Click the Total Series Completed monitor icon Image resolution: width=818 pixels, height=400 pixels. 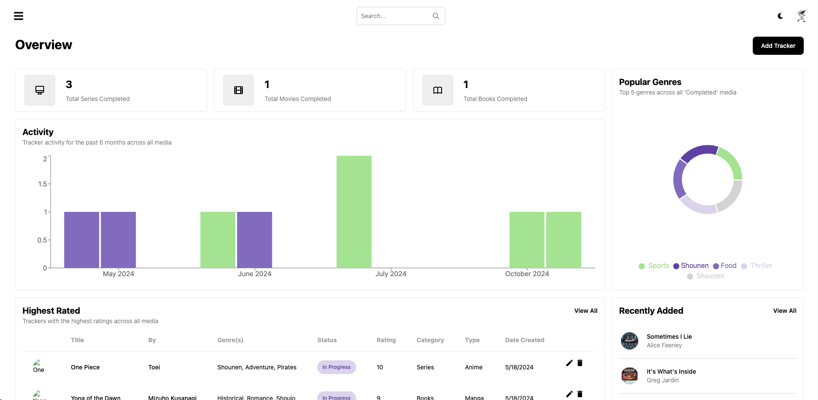click(x=40, y=90)
